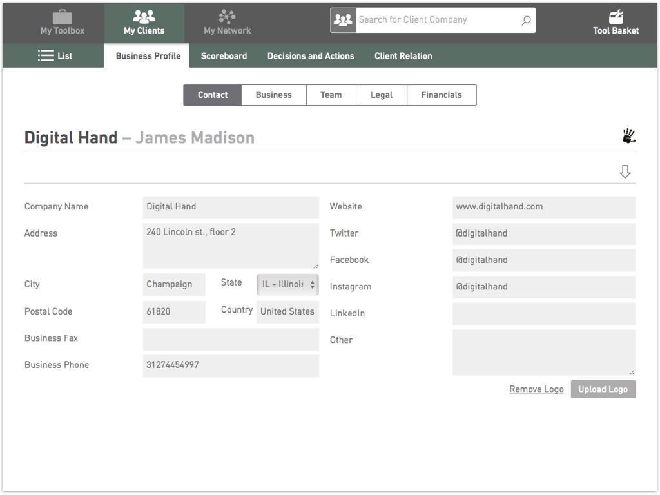
Task: Click the Digital Hand handprint logo
Action: click(629, 136)
